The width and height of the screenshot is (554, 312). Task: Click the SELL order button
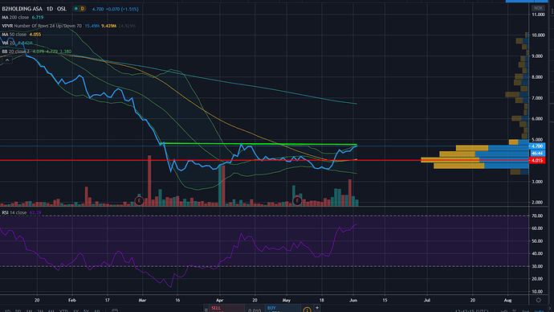[x=226, y=309]
